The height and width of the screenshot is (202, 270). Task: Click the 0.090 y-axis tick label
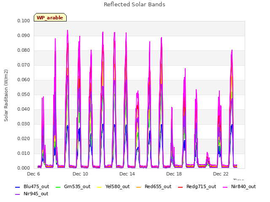coord(24,35)
